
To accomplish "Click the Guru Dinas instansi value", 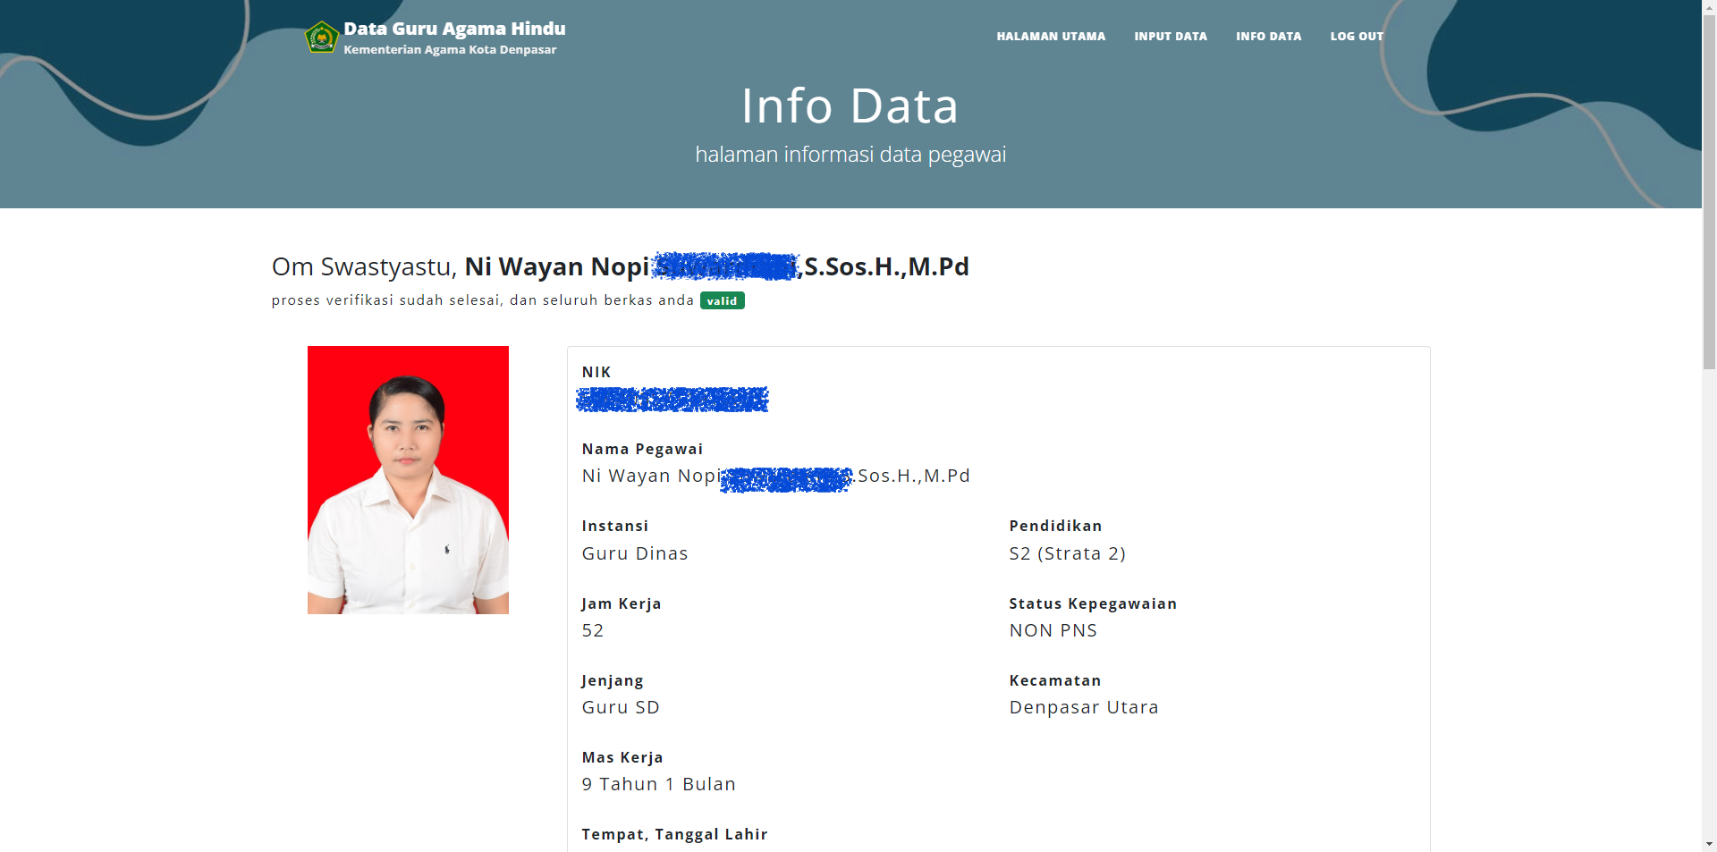I will click(x=634, y=553).
